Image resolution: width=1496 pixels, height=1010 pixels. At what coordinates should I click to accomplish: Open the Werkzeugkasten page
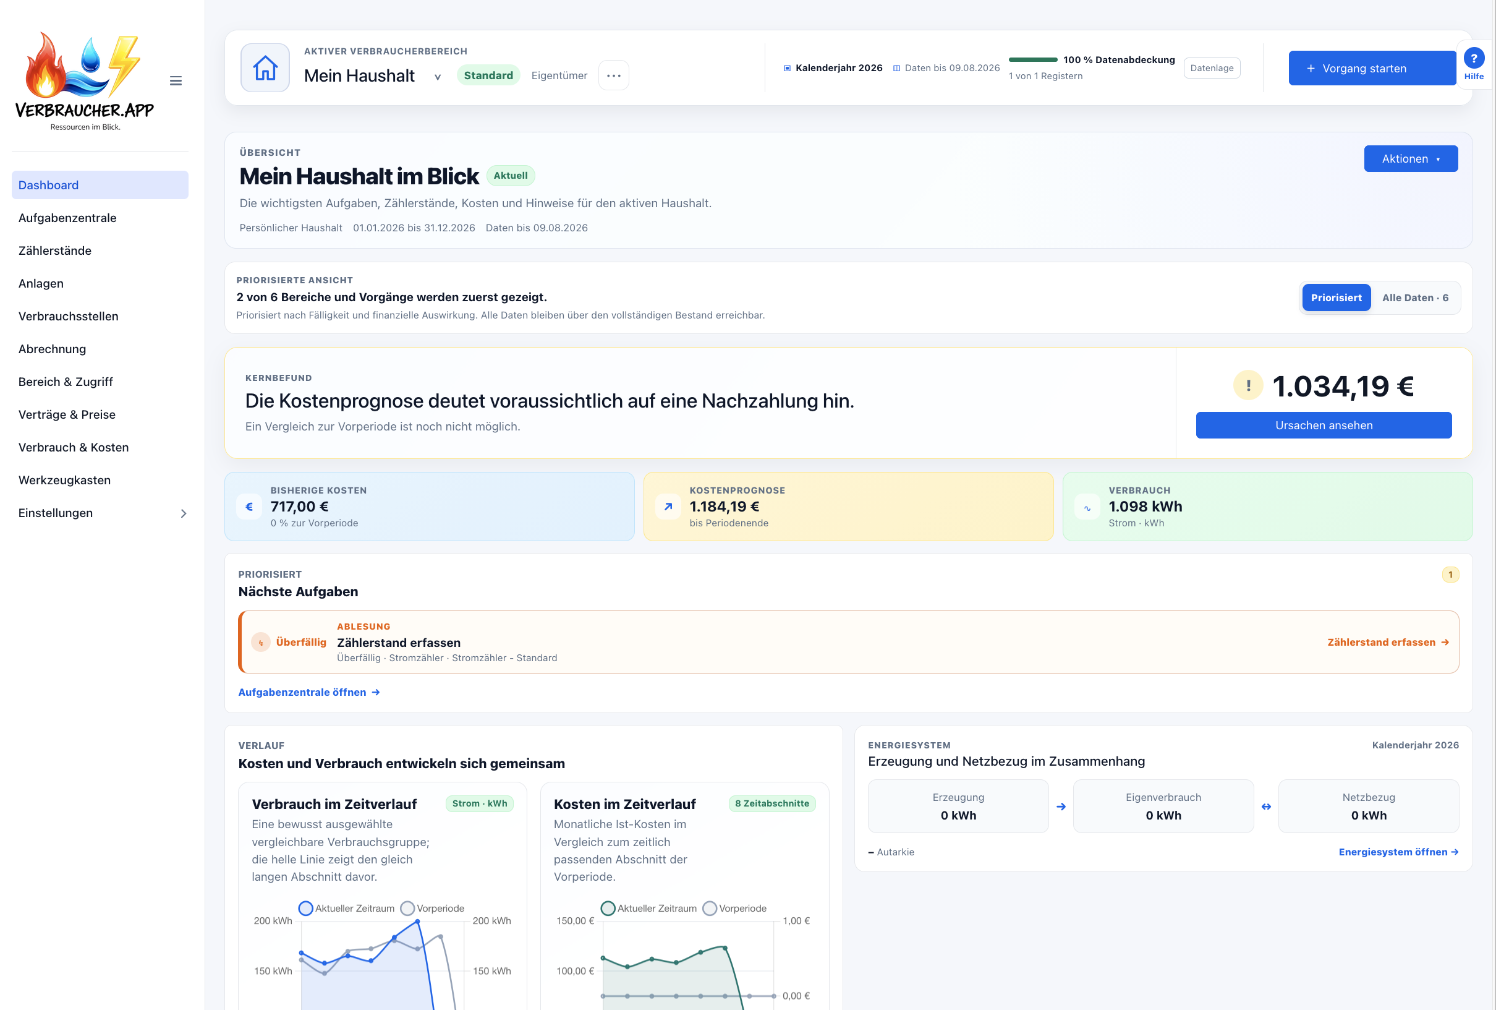pyautogui.click(x=100, y=481)
